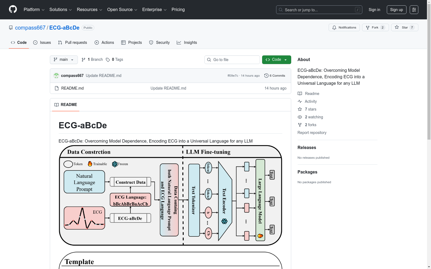Click the Go to file input
The height and width of the screenshot is (269, 431).
(x=232, y=60)
